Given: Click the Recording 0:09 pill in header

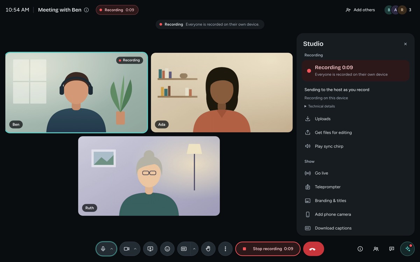Looking at the screenshot, I should click(x=117, y=10).
